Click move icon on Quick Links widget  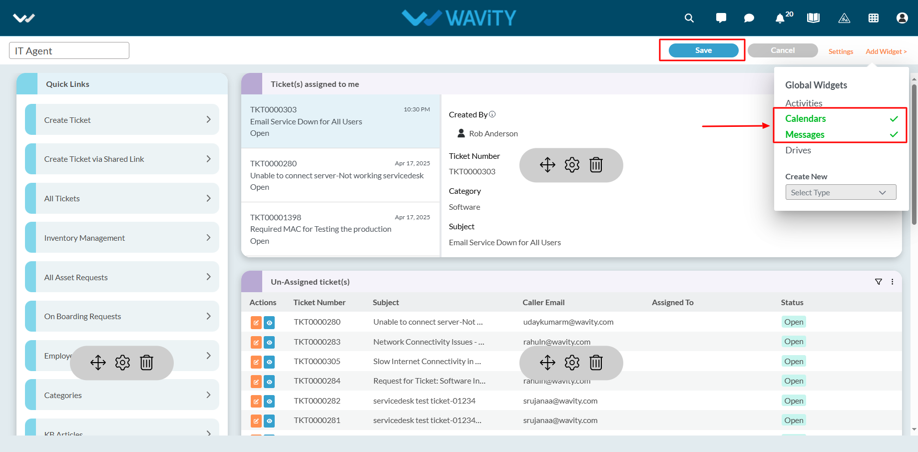point(98,363)
